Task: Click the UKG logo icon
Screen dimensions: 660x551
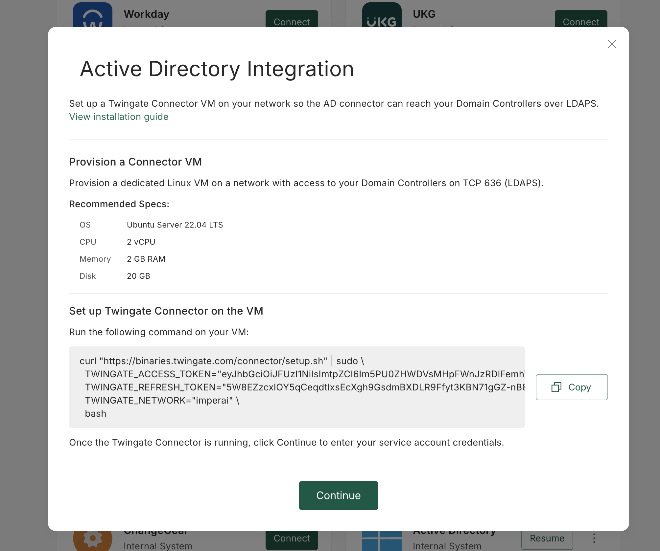Action: tap(382, 15)
